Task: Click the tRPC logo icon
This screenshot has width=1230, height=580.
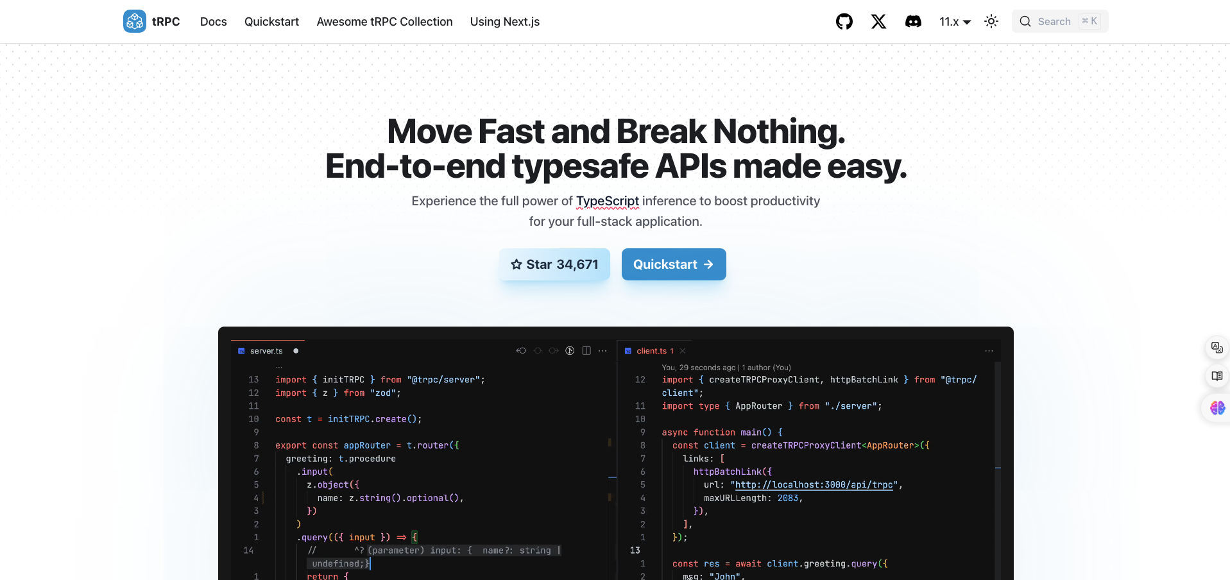Action: (135, 21)
